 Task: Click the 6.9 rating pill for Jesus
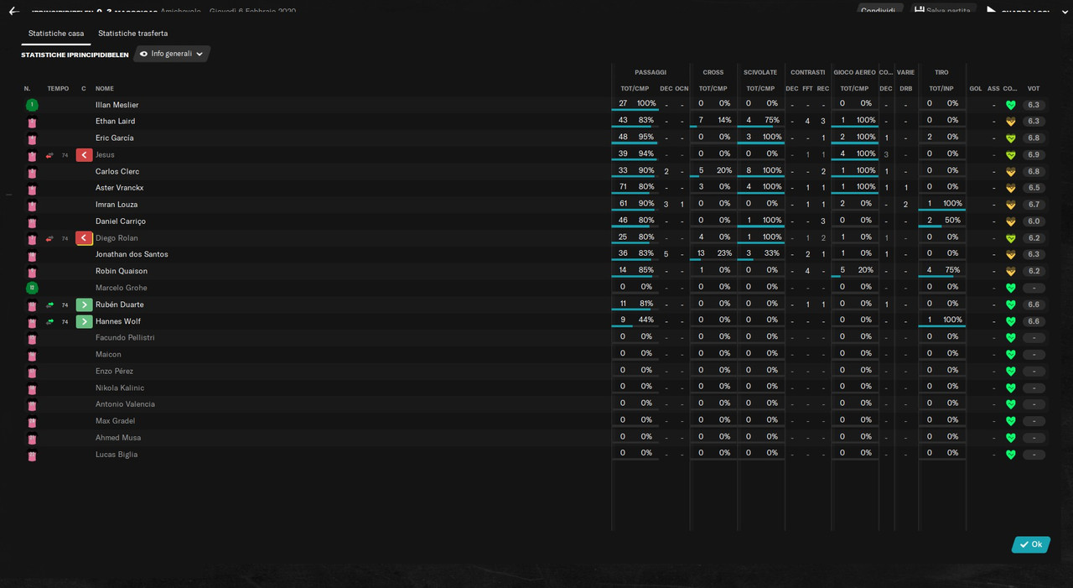[x=1034, y=155]
